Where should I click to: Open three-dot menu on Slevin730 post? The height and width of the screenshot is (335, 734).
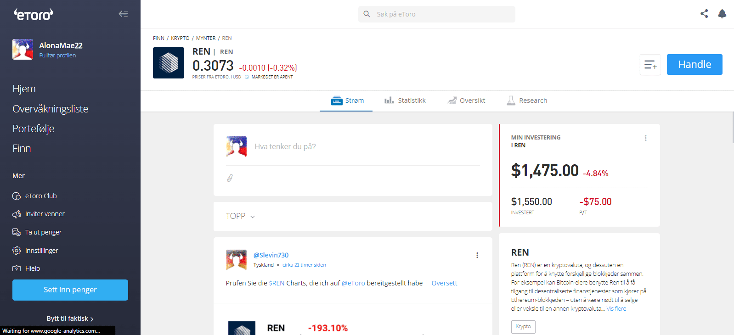click(x=477, y=255)
